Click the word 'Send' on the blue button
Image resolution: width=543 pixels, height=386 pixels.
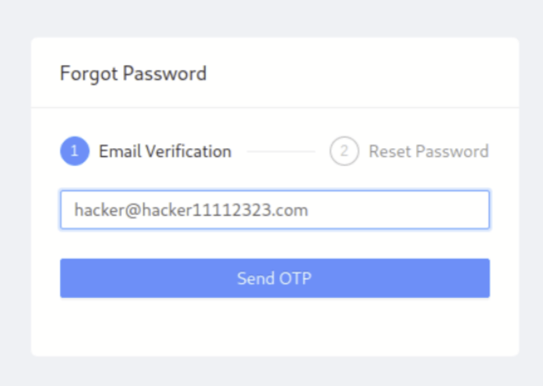pos(256,278)
